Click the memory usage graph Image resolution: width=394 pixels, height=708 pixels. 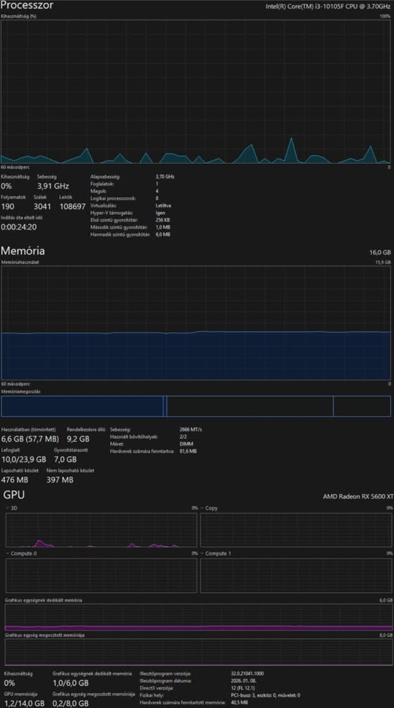196,323
